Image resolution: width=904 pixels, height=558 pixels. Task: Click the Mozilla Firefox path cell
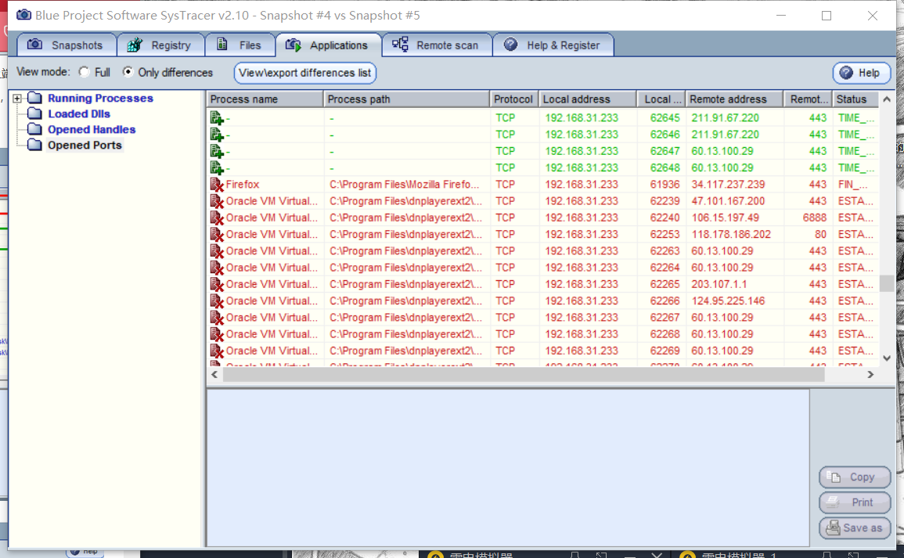(404, 185)
